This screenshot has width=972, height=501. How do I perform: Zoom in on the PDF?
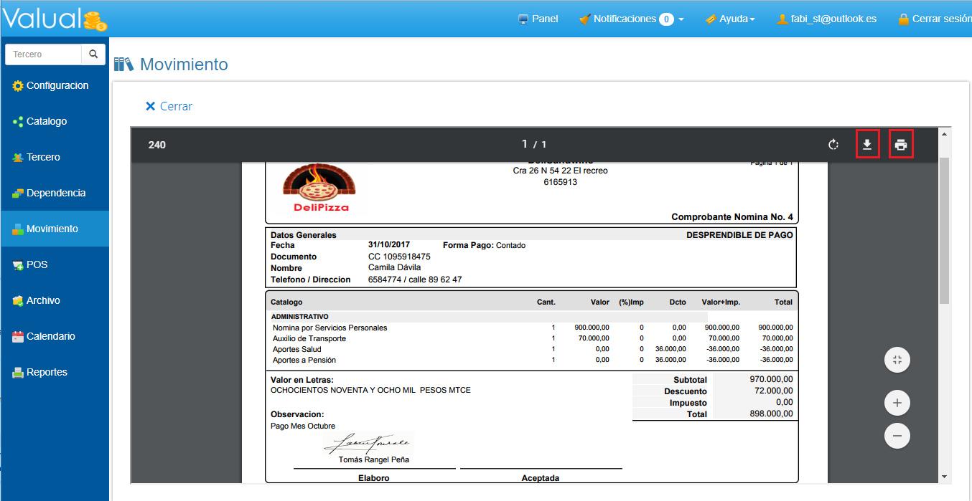pos(897,403)
